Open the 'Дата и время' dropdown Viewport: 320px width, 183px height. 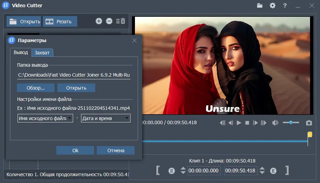105,118
